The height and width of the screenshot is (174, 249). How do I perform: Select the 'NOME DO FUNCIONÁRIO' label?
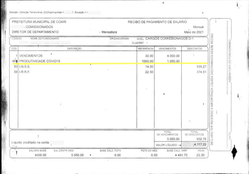[x=45, y=38]
